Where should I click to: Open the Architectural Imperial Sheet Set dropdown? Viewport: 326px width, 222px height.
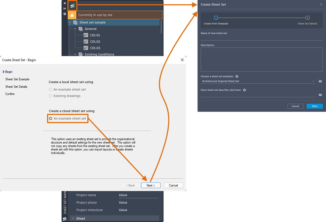tap(313, 81)
